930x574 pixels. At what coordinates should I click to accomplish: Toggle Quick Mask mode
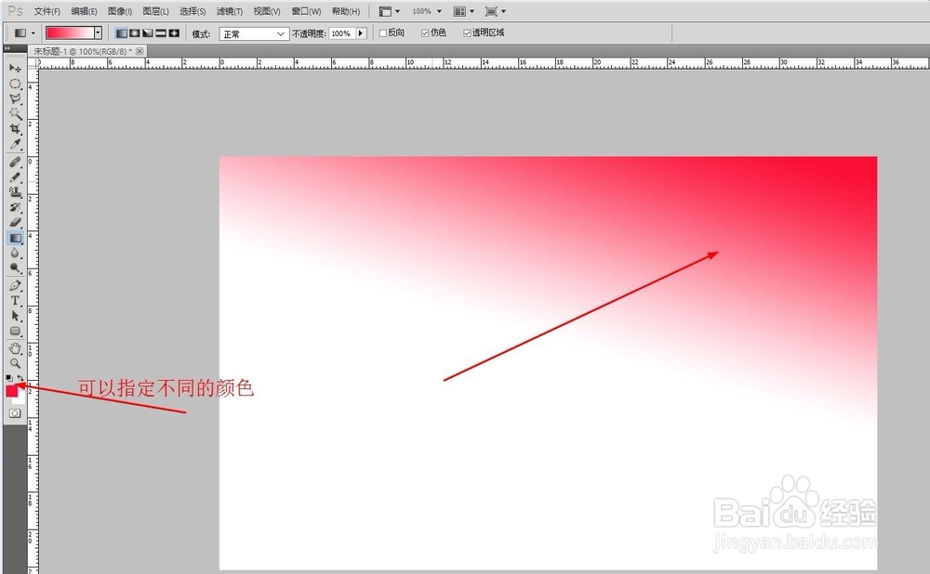tap(15, 413)
